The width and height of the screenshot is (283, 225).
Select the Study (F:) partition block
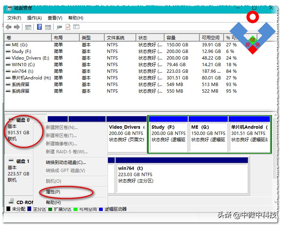coord(168,134)
